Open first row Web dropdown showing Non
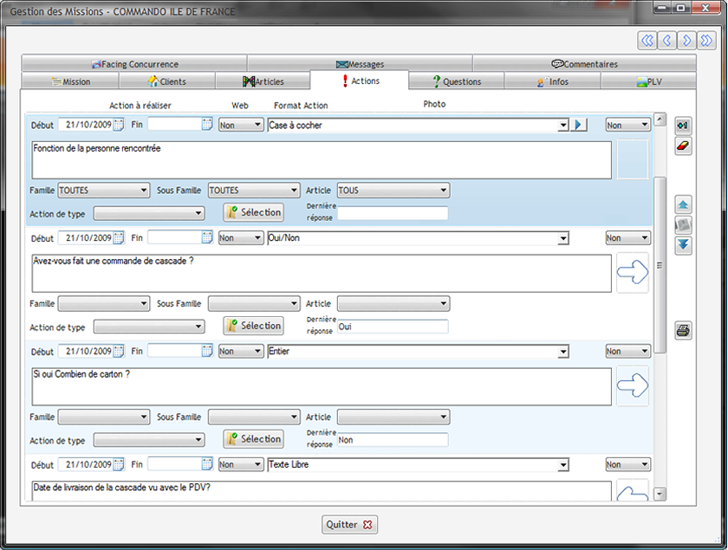728x550 pixels. [x=257, y=125]
